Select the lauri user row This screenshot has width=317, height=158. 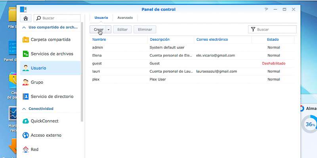click(x=192, y=71)
